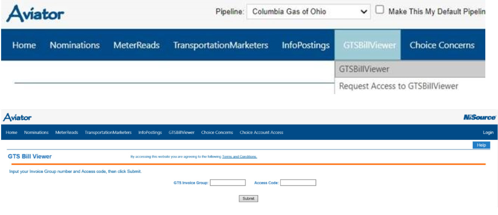
Task: Choose Request Access to GTSBillViewer
Action: pyautogui.click(x=398, y=86)
